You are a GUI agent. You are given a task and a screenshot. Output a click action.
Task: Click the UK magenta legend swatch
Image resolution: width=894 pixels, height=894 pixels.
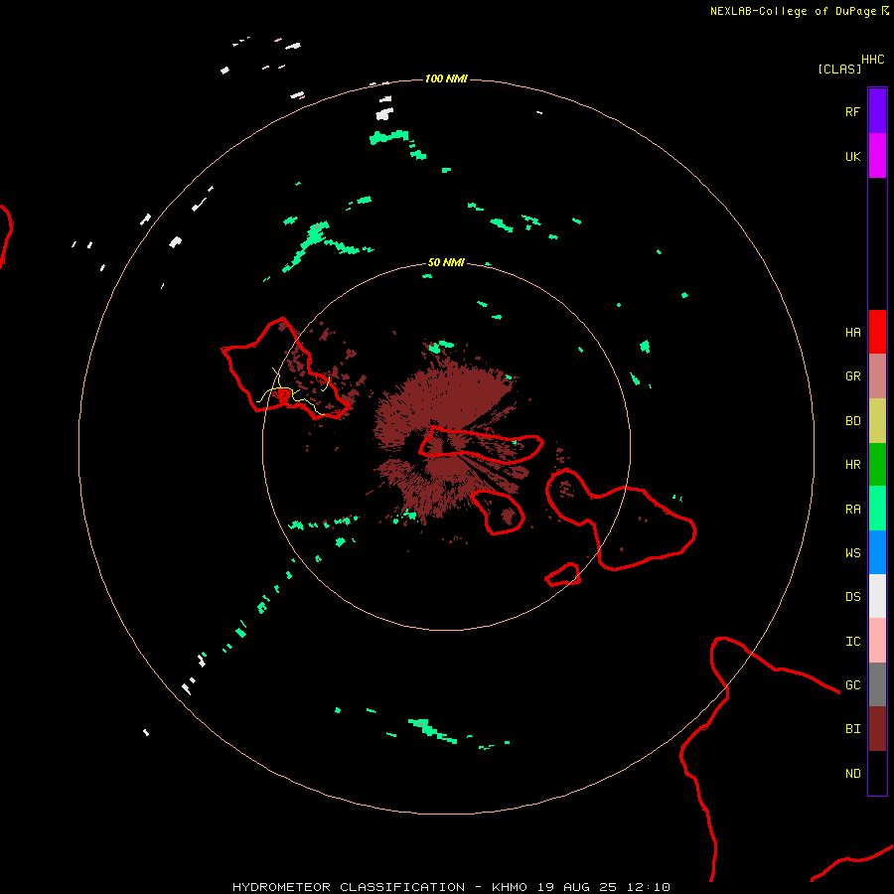(877, 156)
